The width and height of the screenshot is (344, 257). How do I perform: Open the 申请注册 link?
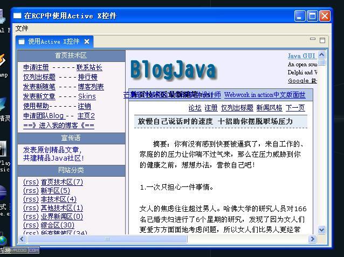(x=36, y=67)
